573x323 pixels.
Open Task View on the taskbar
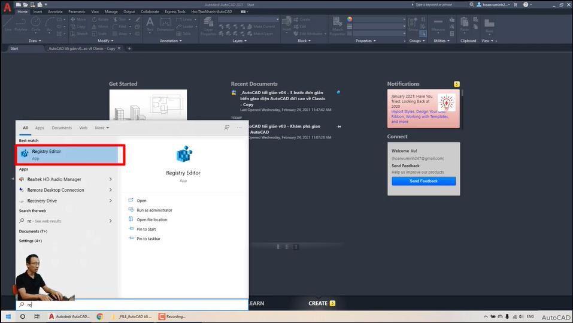(37, 316)
